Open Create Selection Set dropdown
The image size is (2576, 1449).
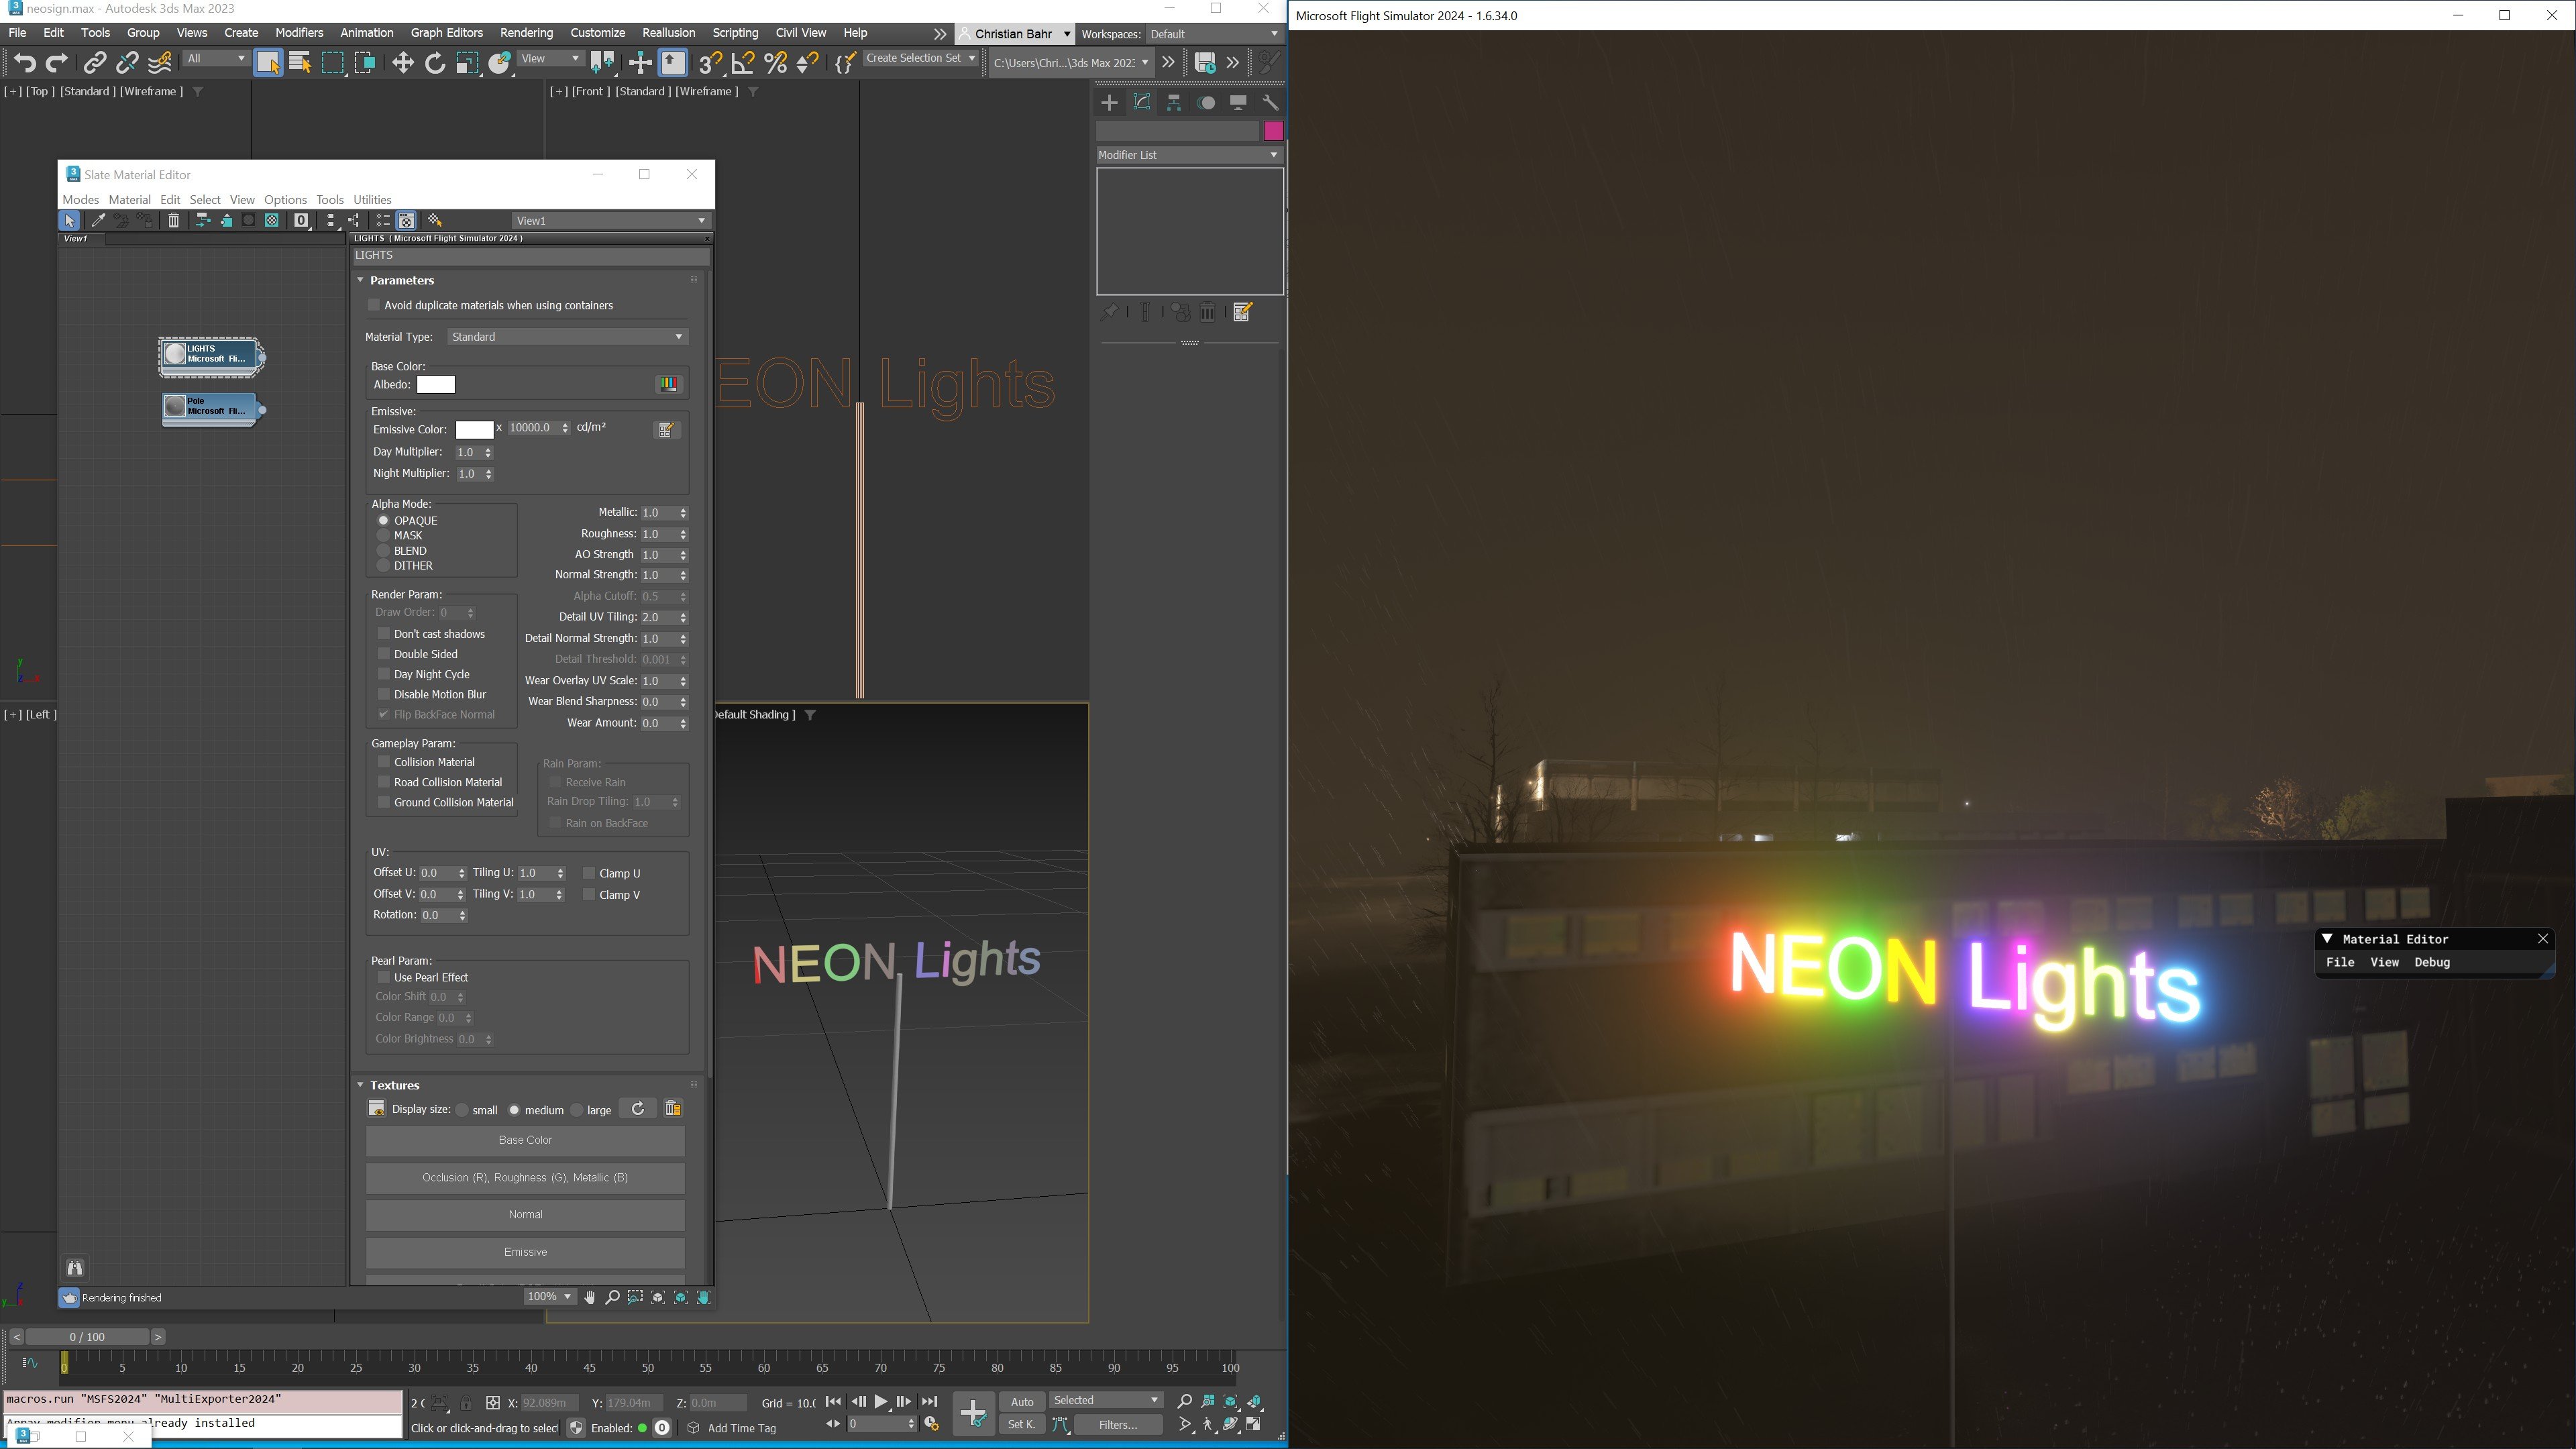coord(920,58)
